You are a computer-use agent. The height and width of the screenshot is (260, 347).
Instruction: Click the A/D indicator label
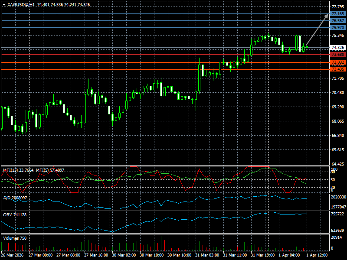pos(15,198)
